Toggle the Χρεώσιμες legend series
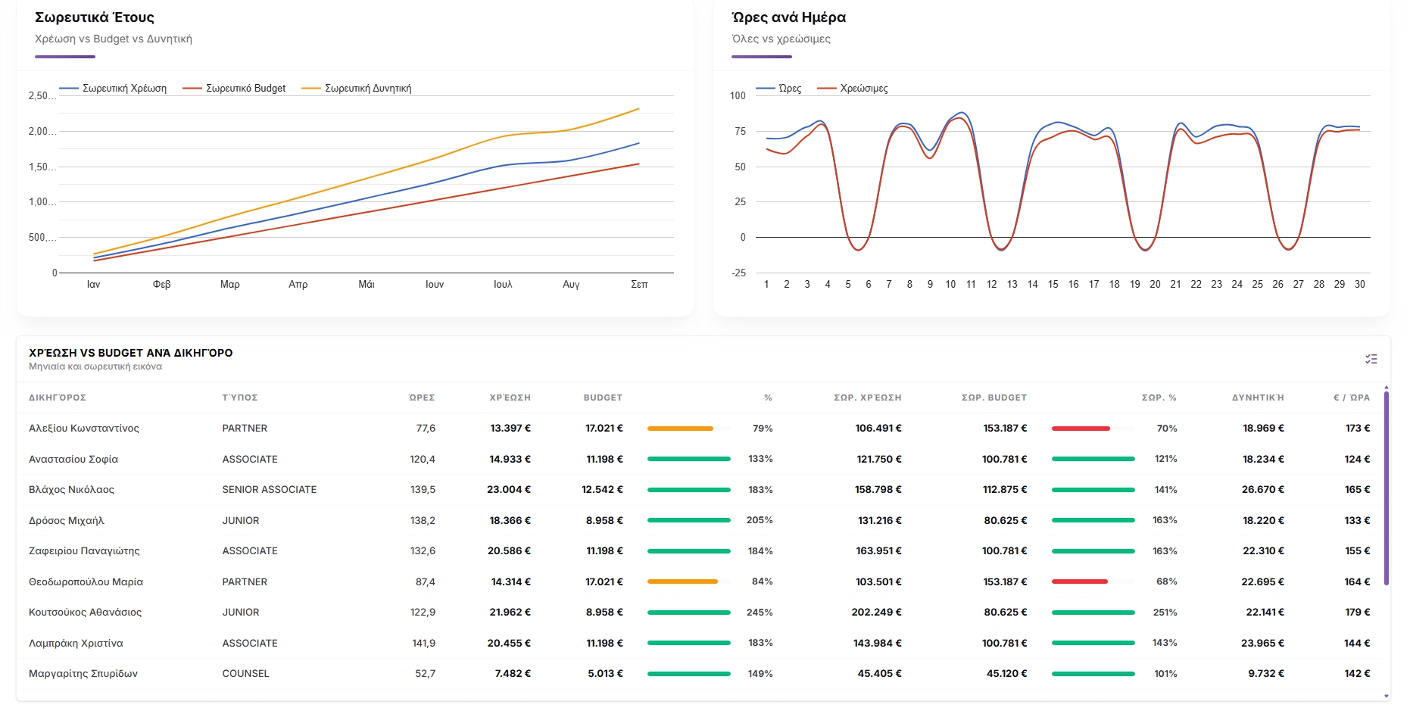This screenshot has width=1410, height=714. 853,89
